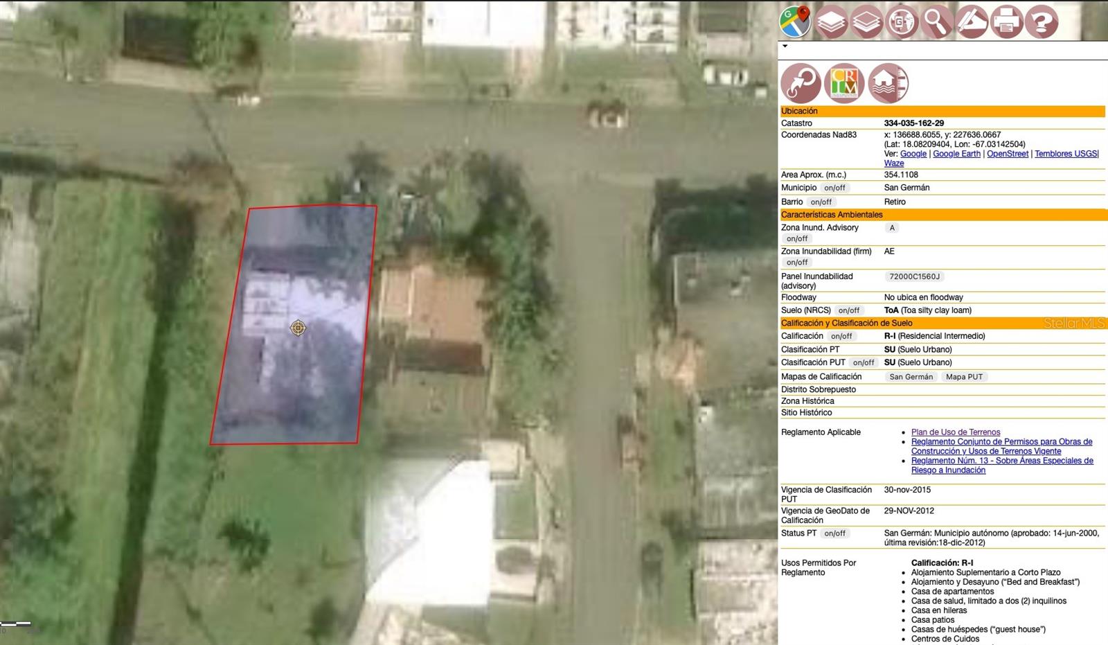Image resolution: width=1108 pixels, height=645 pixels.
Task: Click the 72000C1560J panel button
Action: pyautogui.click(x=914, y=276)
